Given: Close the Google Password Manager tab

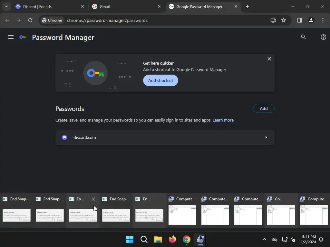Looking at the screenshot, I should [x=236, y=6].
